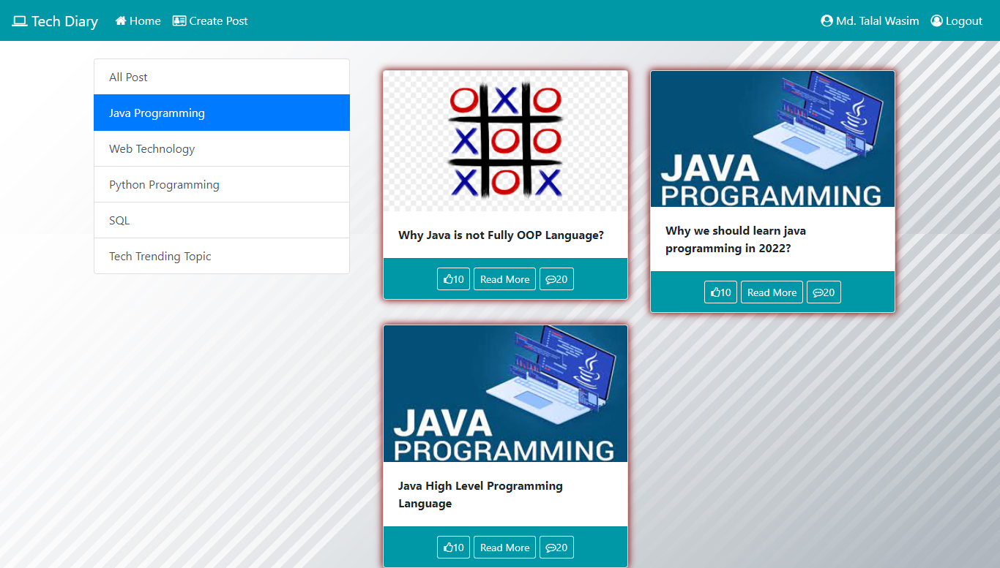
Task: Open comments on 'learn java programming in 2022' post
Action: 824,292
